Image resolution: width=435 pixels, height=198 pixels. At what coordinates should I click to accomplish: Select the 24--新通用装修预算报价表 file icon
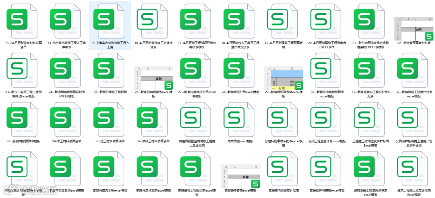[x=65, y=70]
